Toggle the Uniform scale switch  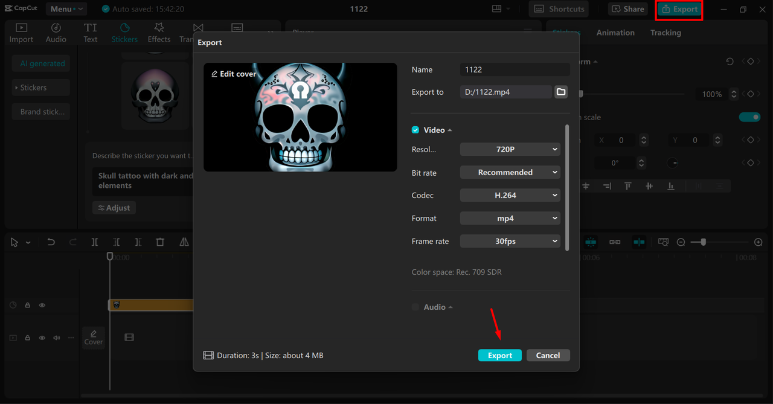(749, 117)
